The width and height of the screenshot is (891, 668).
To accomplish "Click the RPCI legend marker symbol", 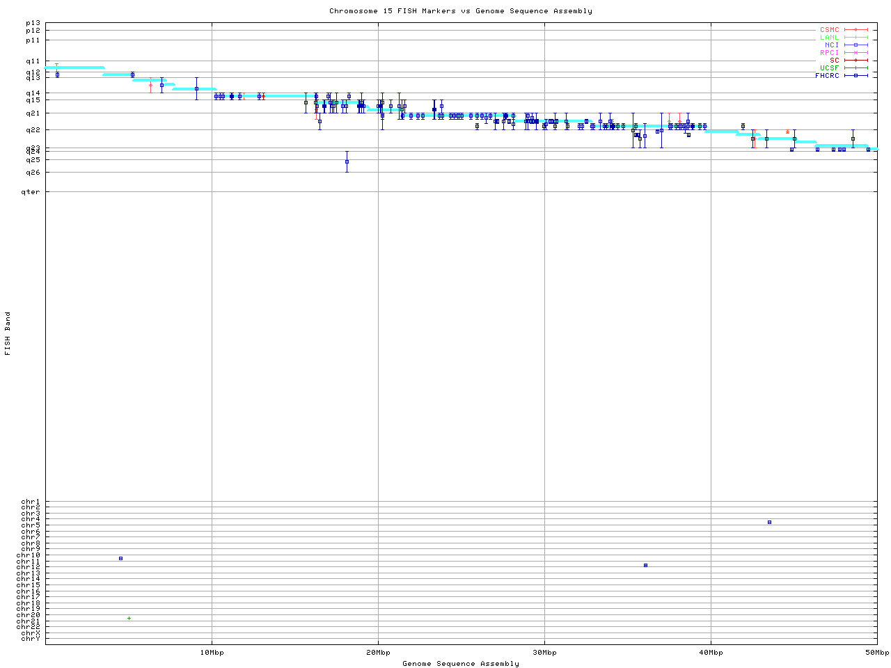I will 855,53.
